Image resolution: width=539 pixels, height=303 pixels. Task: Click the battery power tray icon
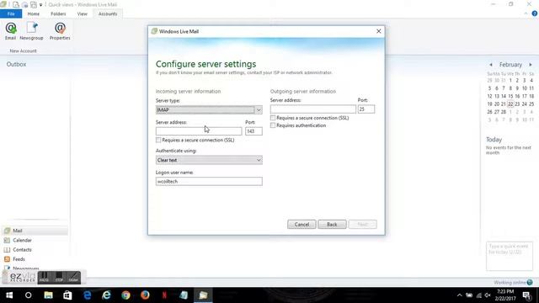(x=469, y=295)
